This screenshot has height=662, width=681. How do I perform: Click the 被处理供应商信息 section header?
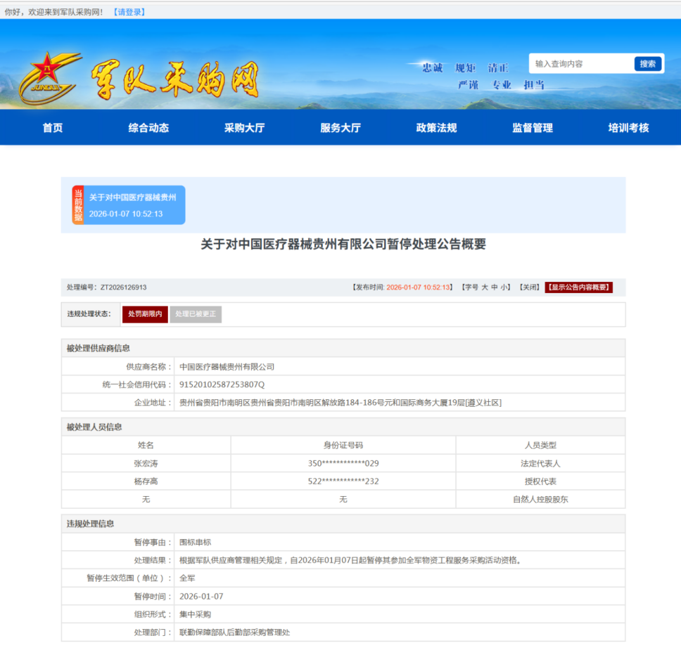[343, 348]
